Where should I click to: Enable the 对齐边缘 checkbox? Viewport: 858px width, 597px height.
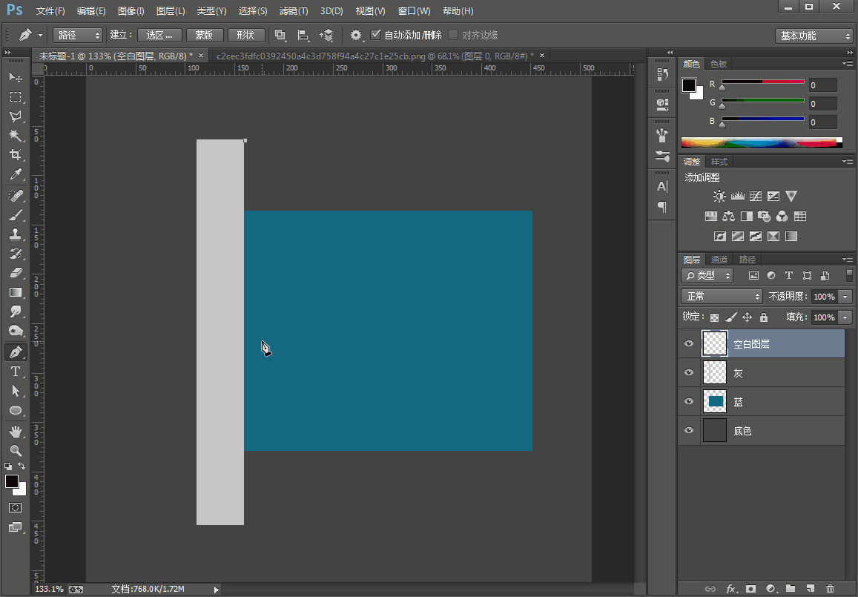453,35
